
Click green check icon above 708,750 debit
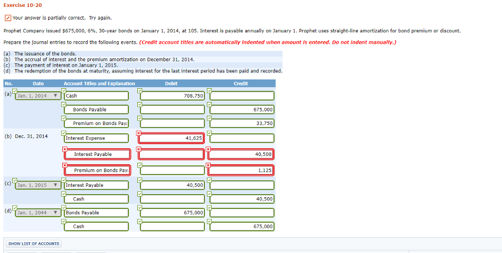pos(139,91)
